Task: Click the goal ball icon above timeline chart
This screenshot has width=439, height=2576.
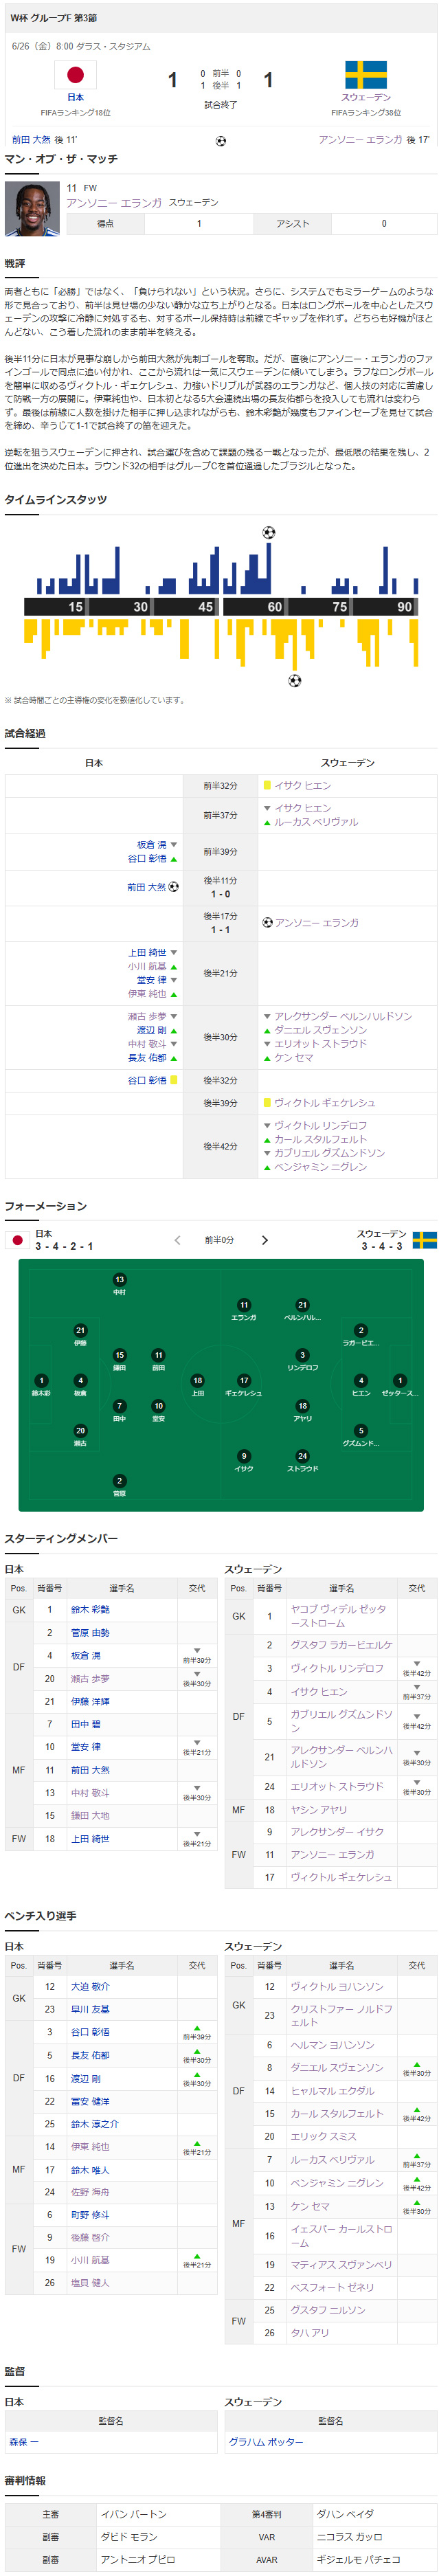Action: pos(269,533)
